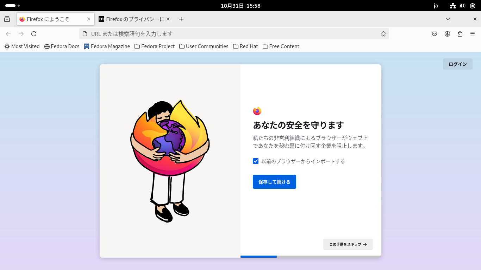Open the Firefox account icon
The image size is (481, 270).
click(x=447, y=34)
